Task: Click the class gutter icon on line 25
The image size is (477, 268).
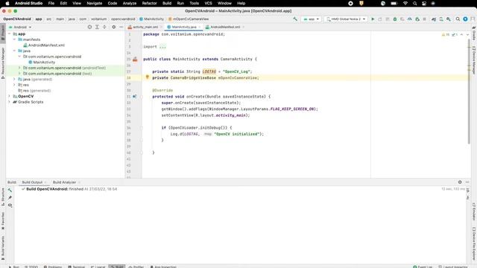Action: [x=135, y=60]
